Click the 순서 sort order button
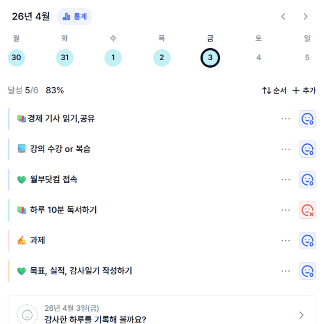 coord(274,91)
